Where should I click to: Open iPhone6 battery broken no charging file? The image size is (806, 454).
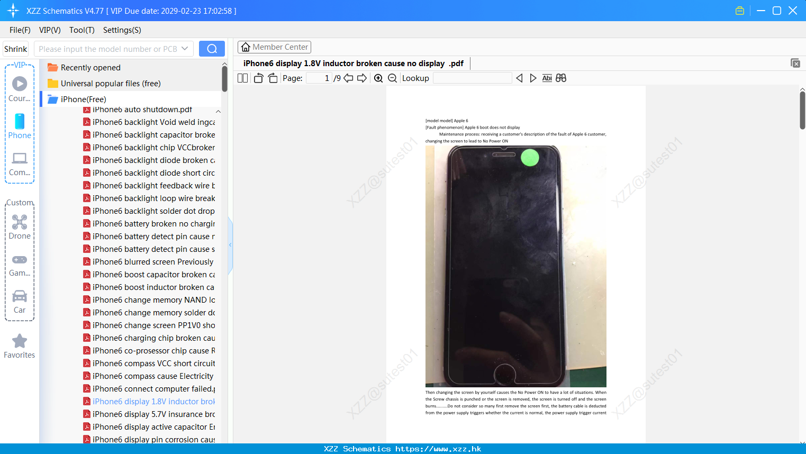pyautogui.click(x=149, y=224)
